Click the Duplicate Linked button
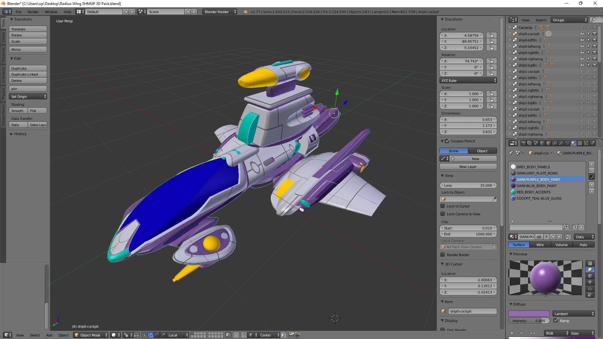The image size is (603, 339). (28, 74)
